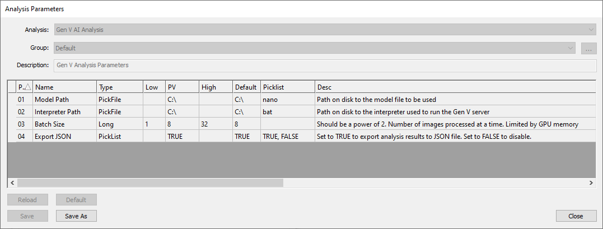Click the Type column header

[x=119, y=87]
